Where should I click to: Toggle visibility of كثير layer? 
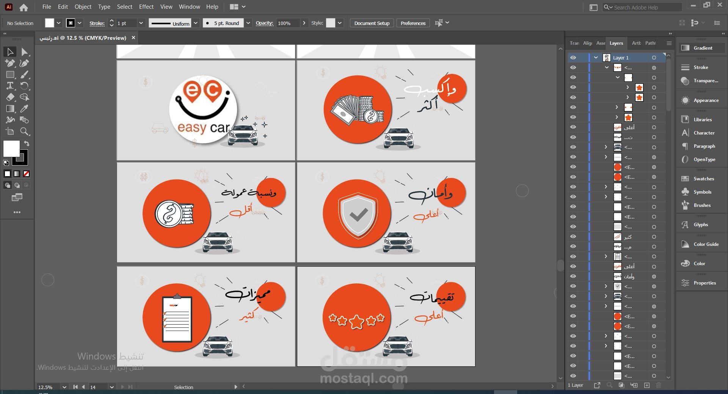pyautogui.click(x=573, y=237)
